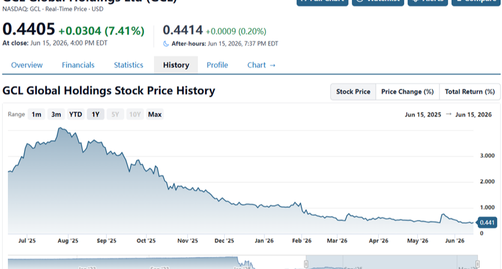The height and width of the screenshot is (269, 502).
Task: Click the right navigator range handle
Action: pos(477,264)
